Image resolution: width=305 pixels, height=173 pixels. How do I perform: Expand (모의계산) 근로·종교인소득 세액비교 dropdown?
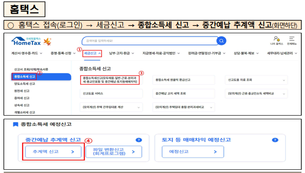(x=256, y=93)
